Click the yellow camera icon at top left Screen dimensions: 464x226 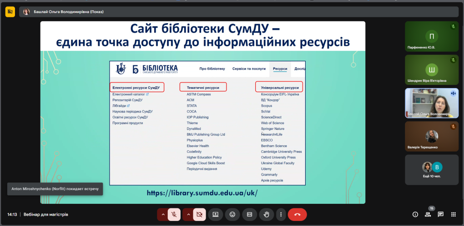point(10,12)
